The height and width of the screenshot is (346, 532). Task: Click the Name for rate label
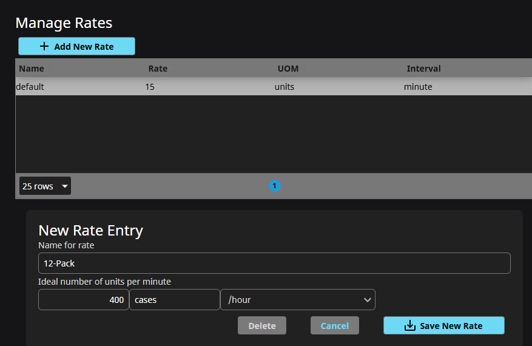[x=66, y=245]
